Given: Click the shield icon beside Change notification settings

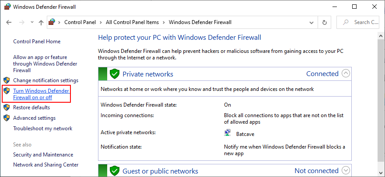Looking at the screenshot, I should (7, 80).
